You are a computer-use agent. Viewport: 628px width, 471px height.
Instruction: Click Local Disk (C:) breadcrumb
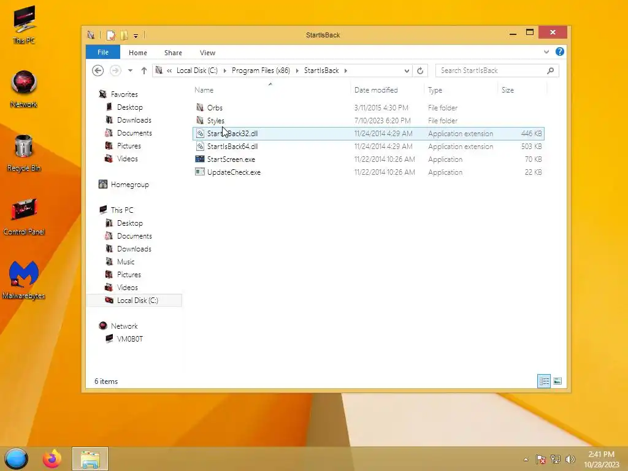pos(197,71)
